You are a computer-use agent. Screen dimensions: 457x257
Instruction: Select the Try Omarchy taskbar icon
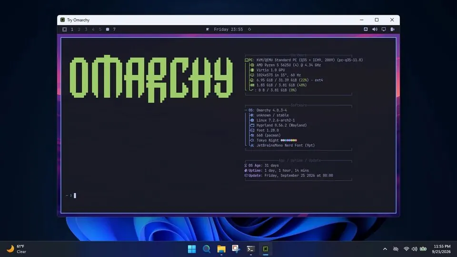266,249
